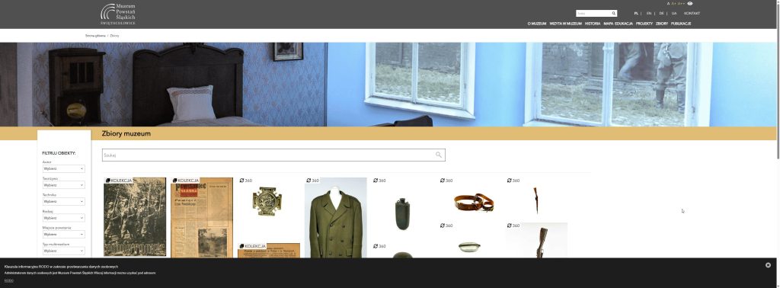Open the Rodzaj filter dropdown

coord(64,218)
